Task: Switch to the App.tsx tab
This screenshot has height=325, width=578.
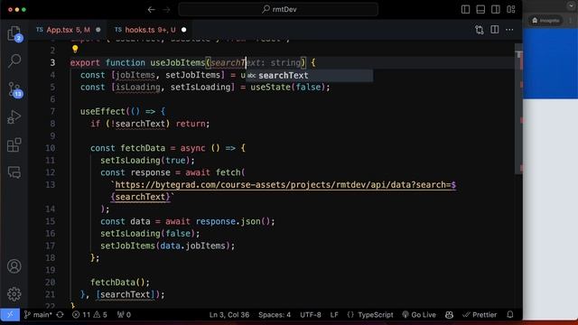Action: (69, 30)
